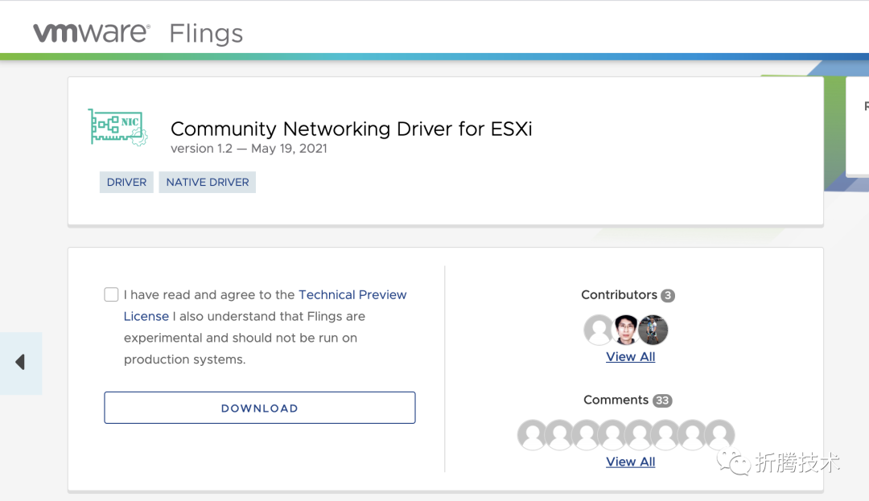Click the first contributor avatar

(599, 330)
